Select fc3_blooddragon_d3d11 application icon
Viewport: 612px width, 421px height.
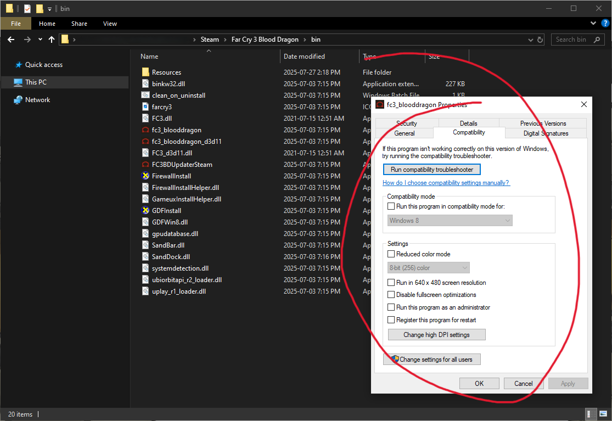145,141
